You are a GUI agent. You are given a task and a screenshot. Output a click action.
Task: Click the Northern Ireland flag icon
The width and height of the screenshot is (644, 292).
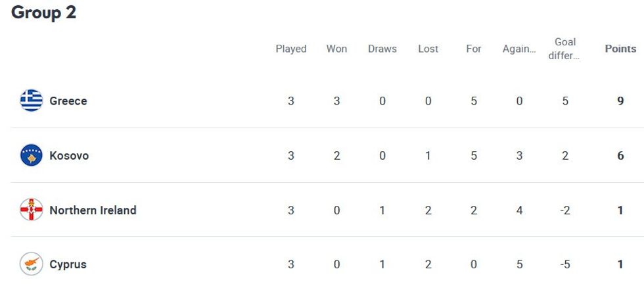[31, 210]
